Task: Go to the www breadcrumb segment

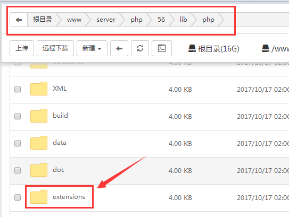Action: coord(74,20)
